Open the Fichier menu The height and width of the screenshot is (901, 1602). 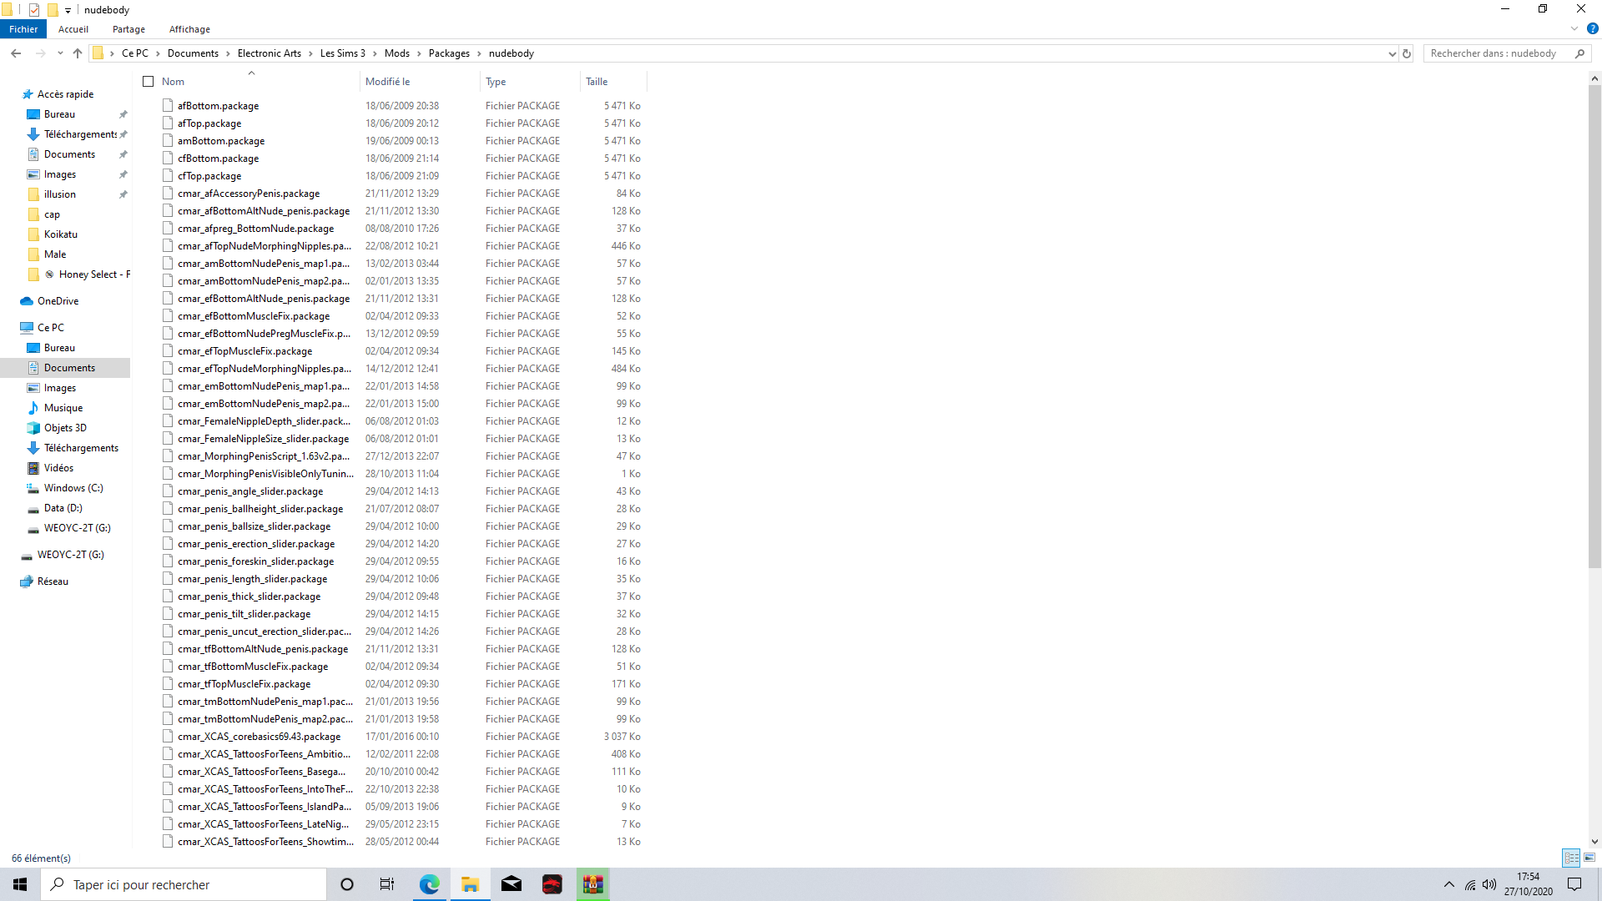point(23,29)
